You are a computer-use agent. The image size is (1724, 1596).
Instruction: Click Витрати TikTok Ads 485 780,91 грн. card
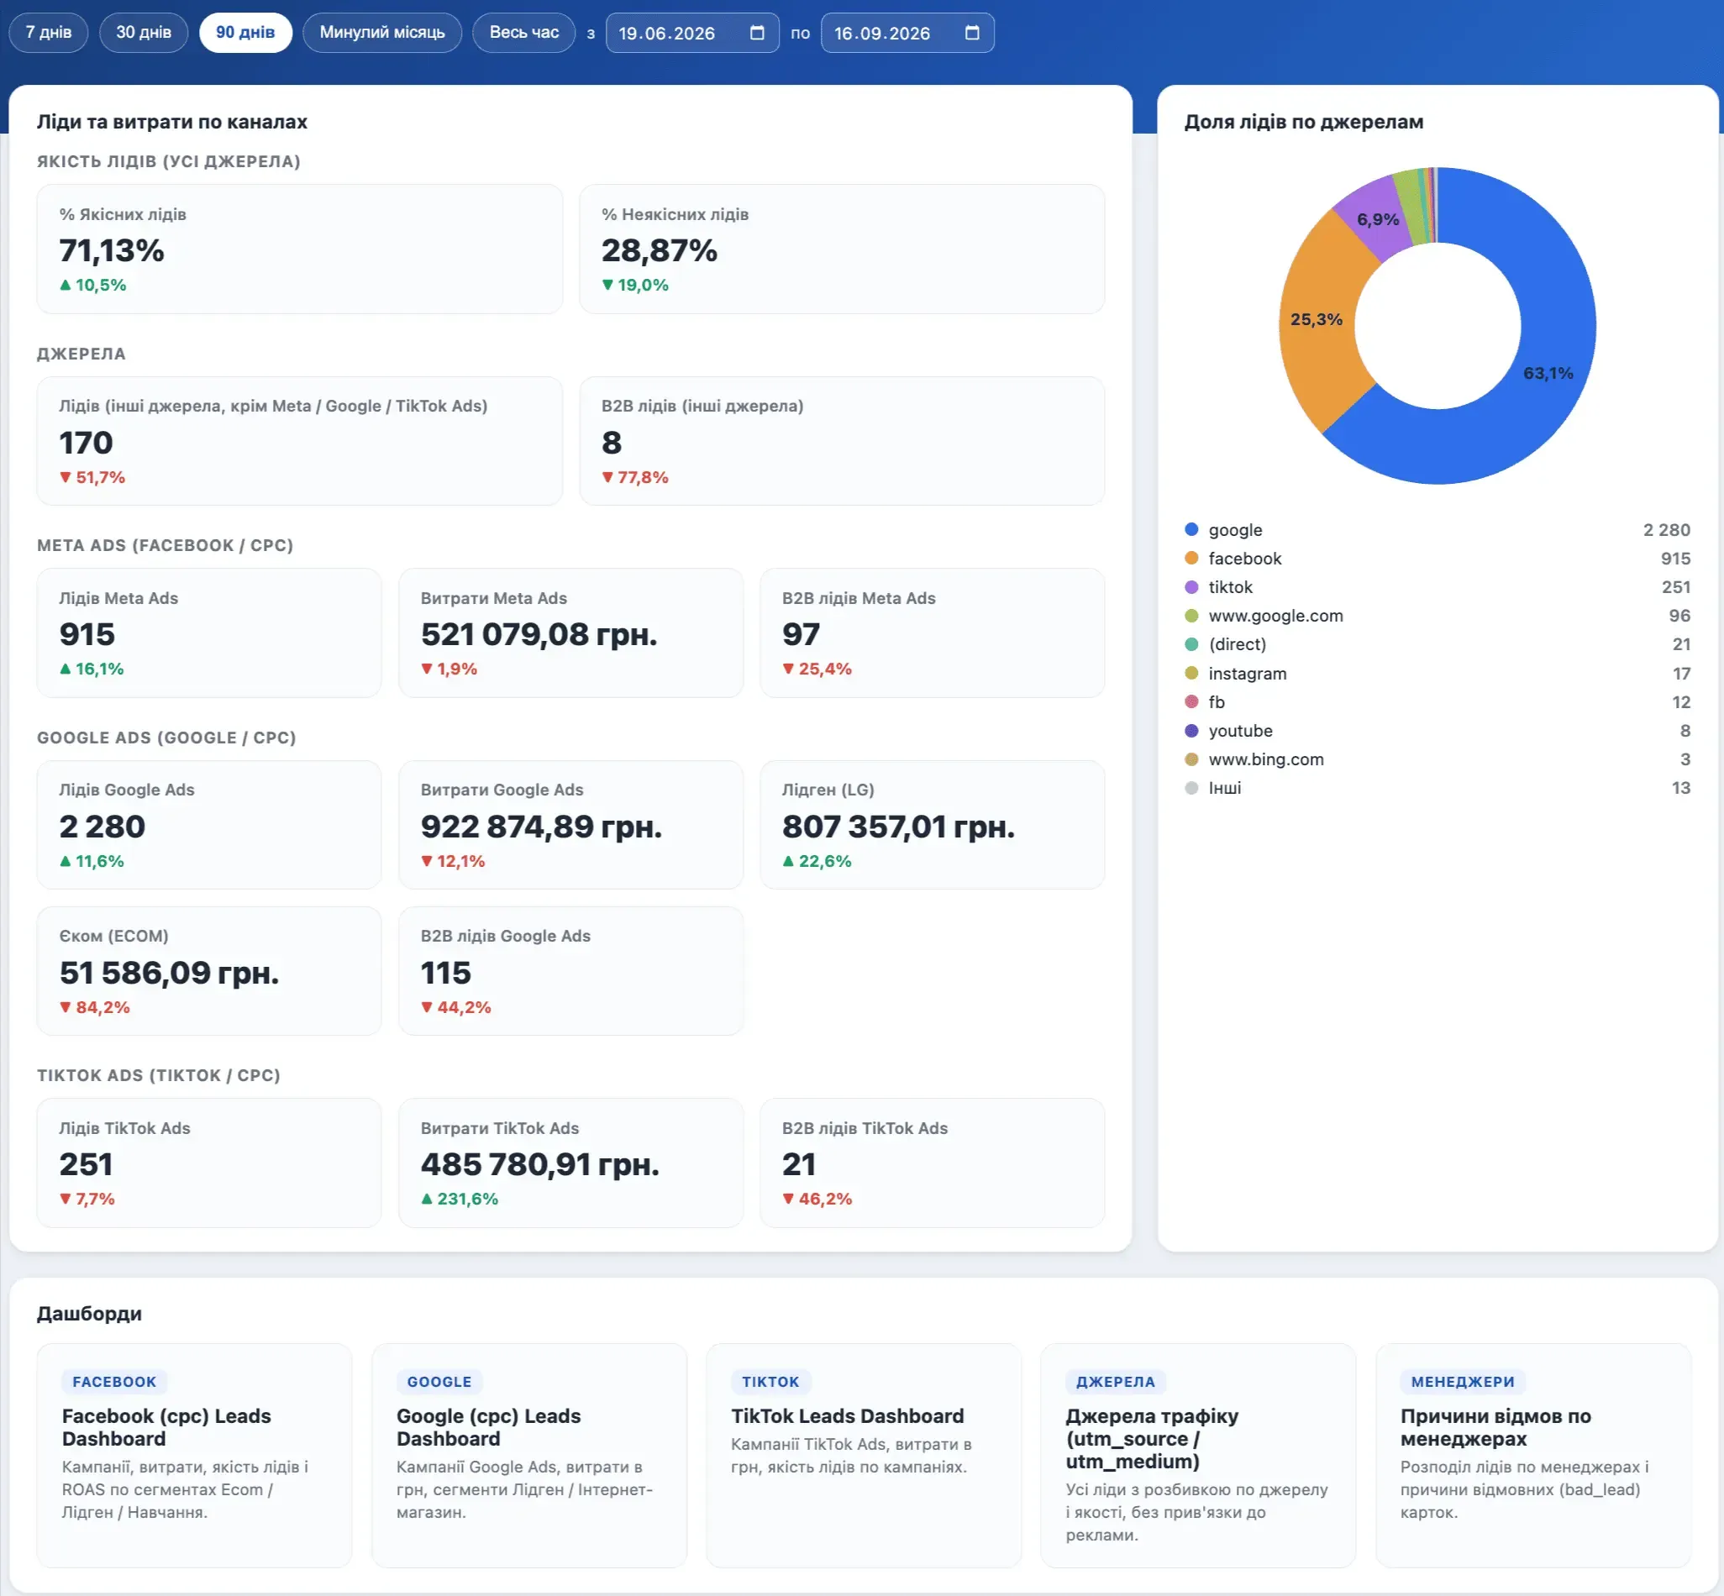[571, 1163]
